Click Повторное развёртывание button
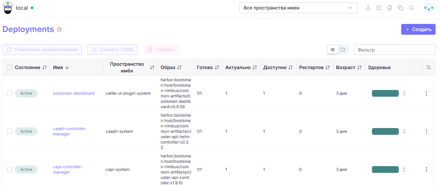The width and height of the screenshot is (440, 186). 42,50
